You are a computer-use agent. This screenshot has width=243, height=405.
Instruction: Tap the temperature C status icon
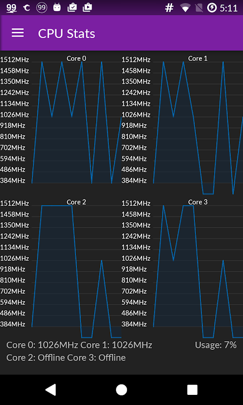coord(26,8)
